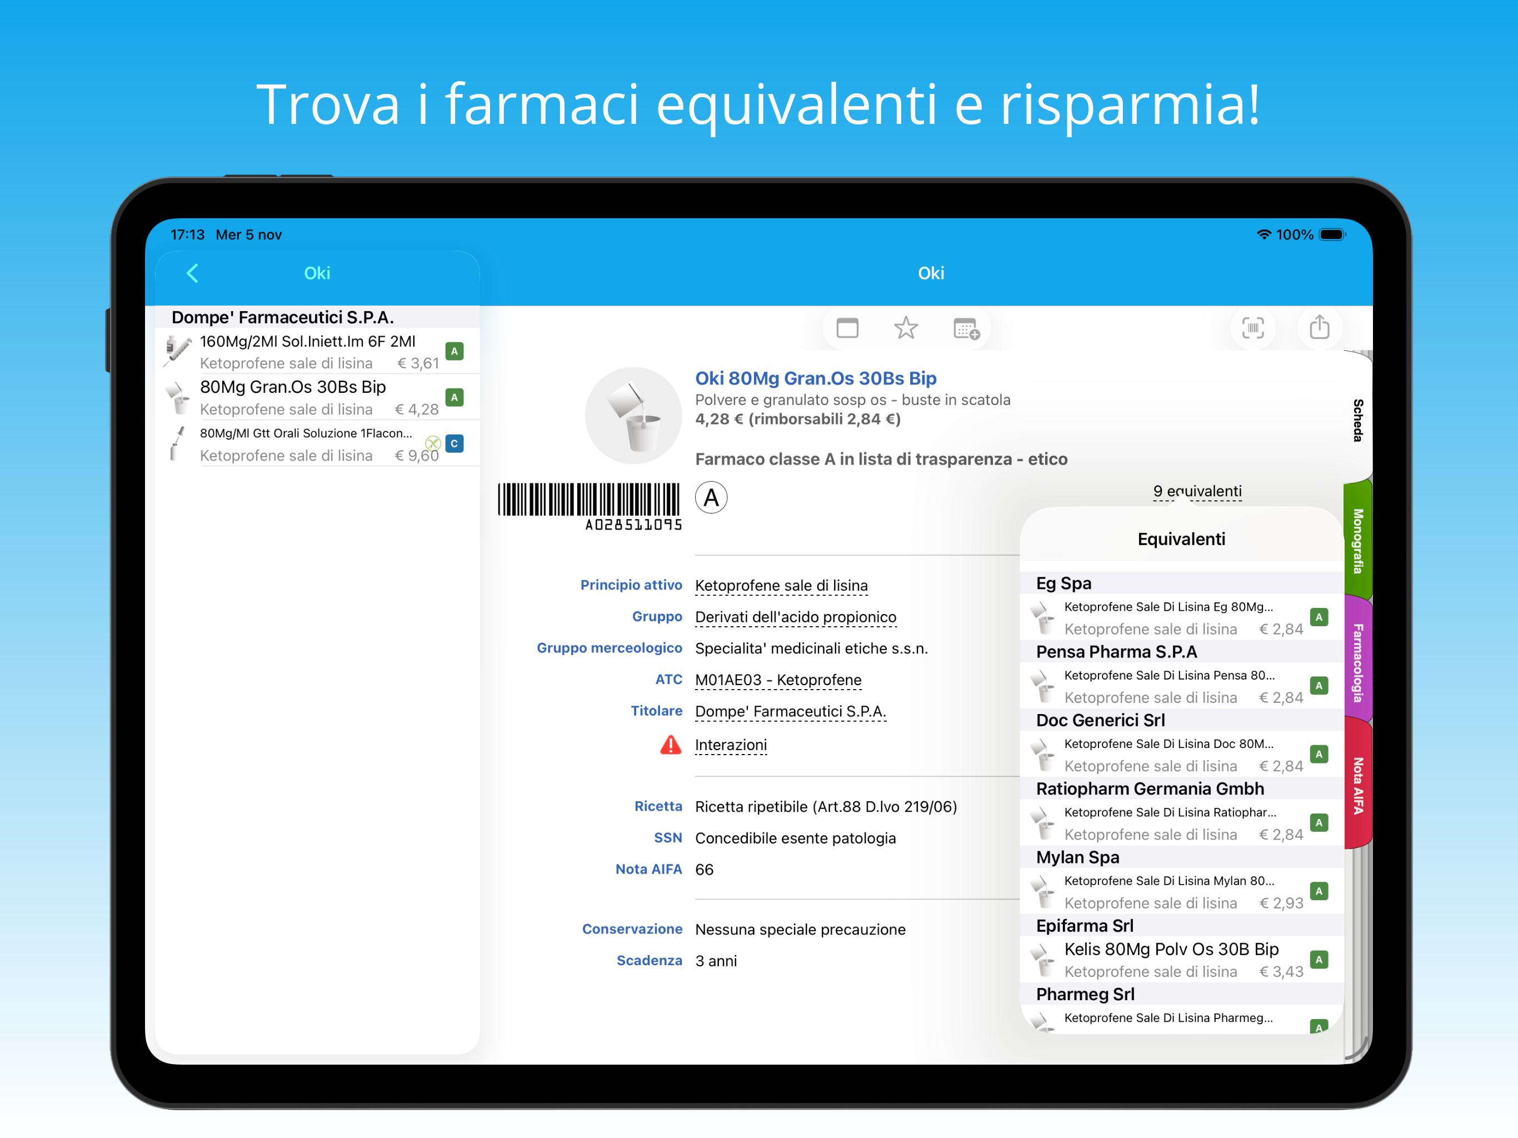Click the no-gluten icon on Gtt Orali row
The width and height of the screenshot is (1518, 1138).
433,443
